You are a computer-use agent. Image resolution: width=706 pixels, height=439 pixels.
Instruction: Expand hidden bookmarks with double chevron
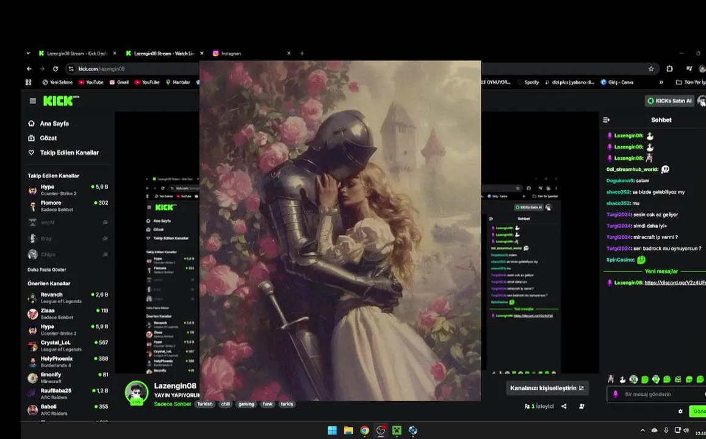[x=661, y=82]
